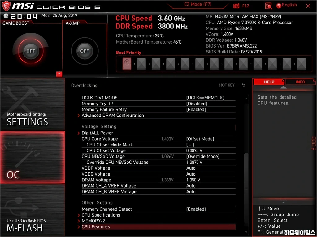
Task: Edit the CPU Offset Voltage 0.0875 V field
Action: click(x=194, y=150)
